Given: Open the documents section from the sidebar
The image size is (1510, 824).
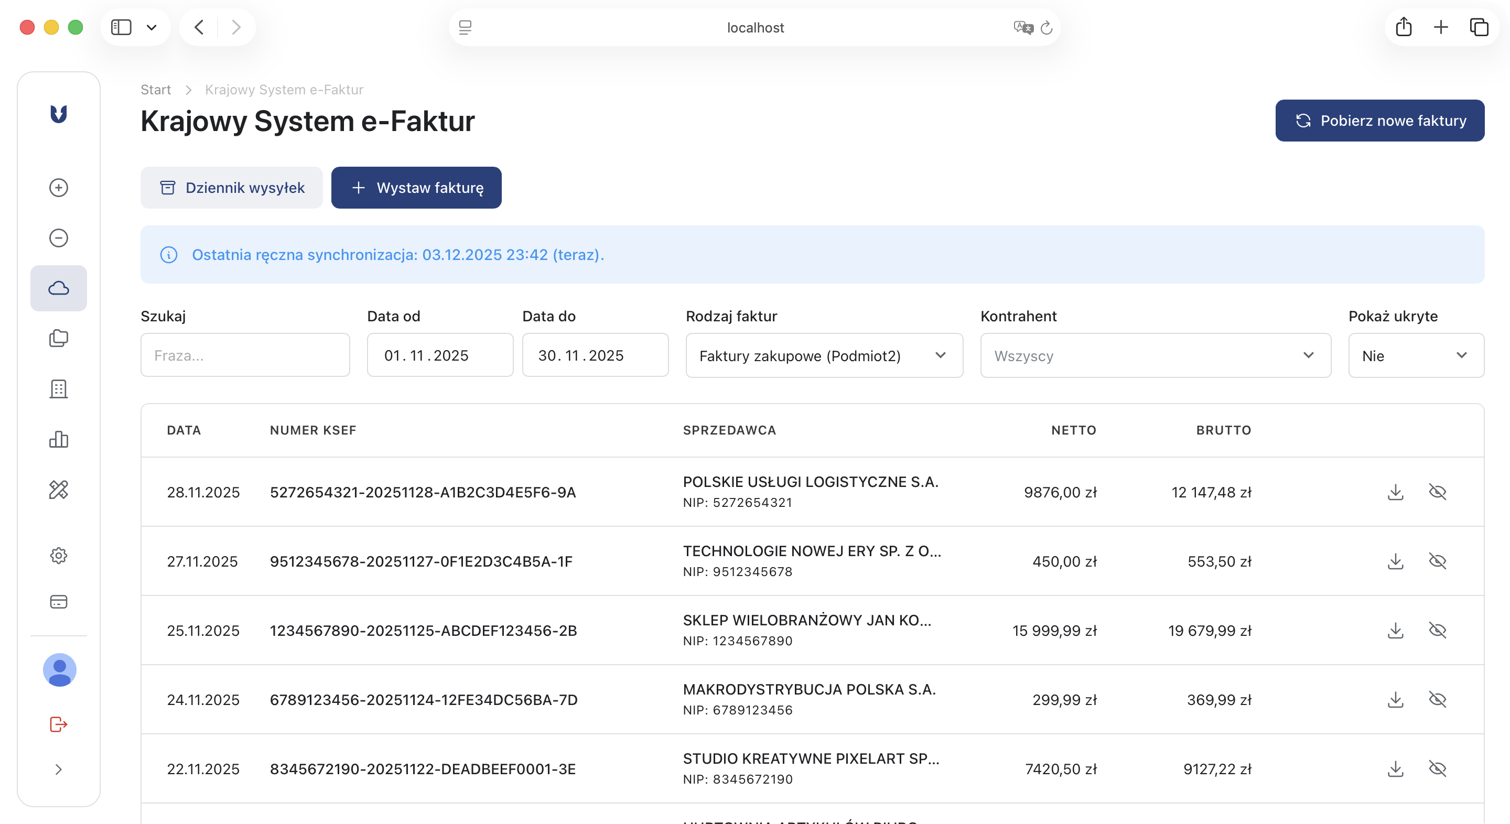Looking at the screenshot, I should click(x=58, y=338).
